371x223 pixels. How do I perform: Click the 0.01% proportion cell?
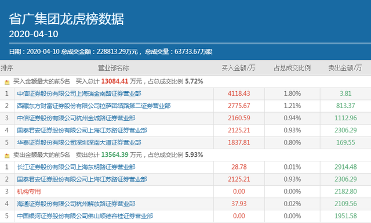click(292, 167)
